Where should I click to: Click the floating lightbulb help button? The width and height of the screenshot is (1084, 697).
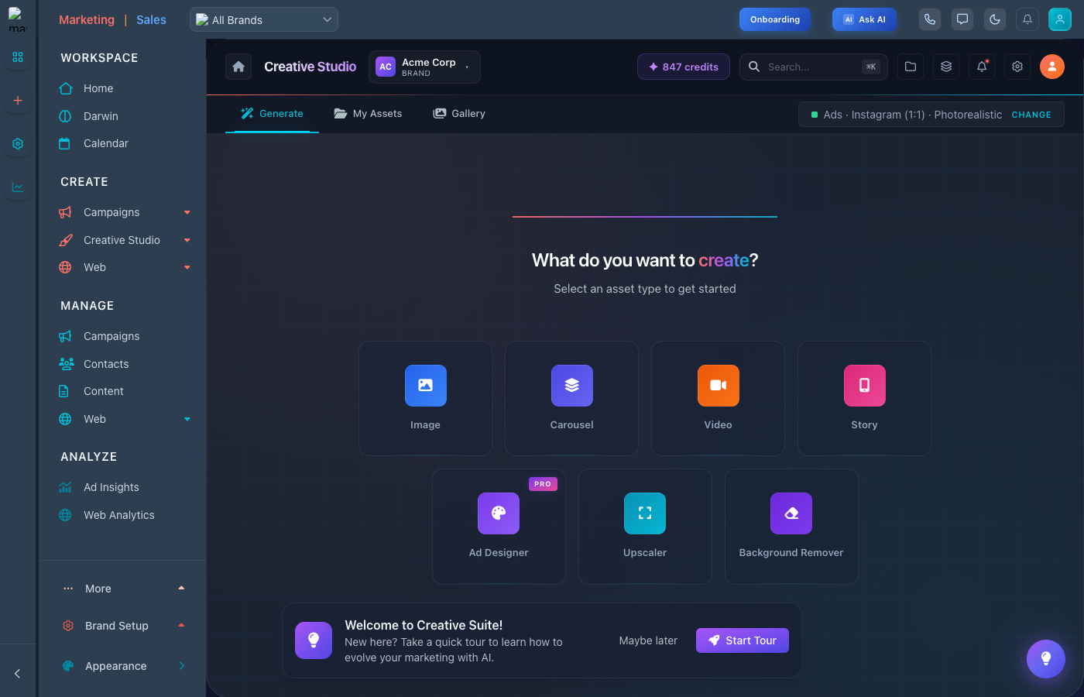coord(1046,658)
